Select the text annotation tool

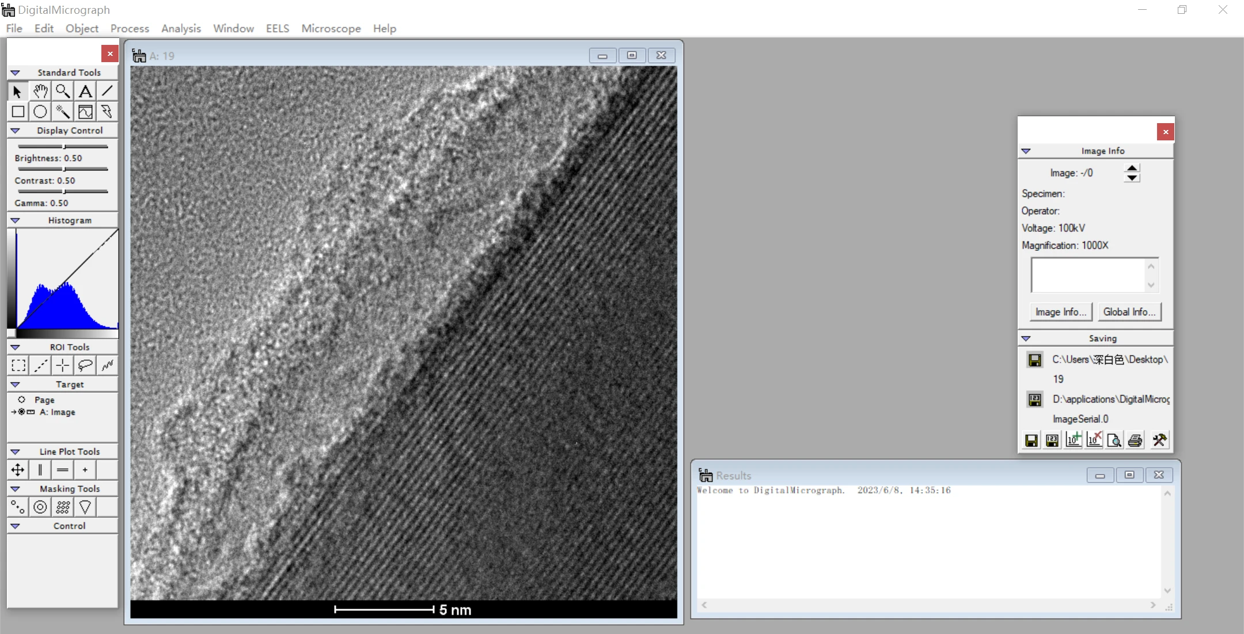pyautogui.click(x=85, y=91)
